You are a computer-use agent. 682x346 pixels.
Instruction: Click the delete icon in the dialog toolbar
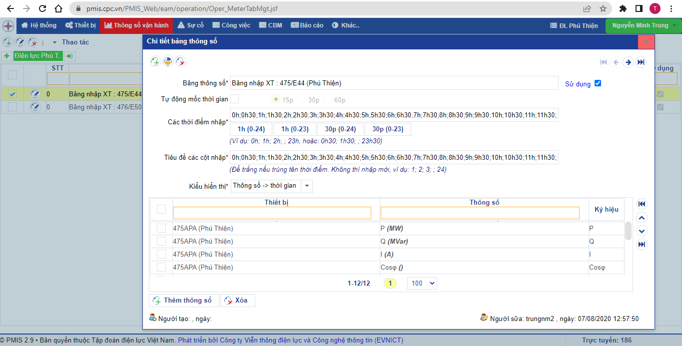181,61
